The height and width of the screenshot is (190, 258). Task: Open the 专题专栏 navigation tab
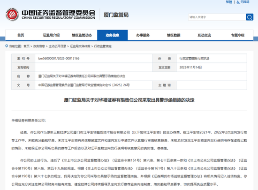coord(238,35)
